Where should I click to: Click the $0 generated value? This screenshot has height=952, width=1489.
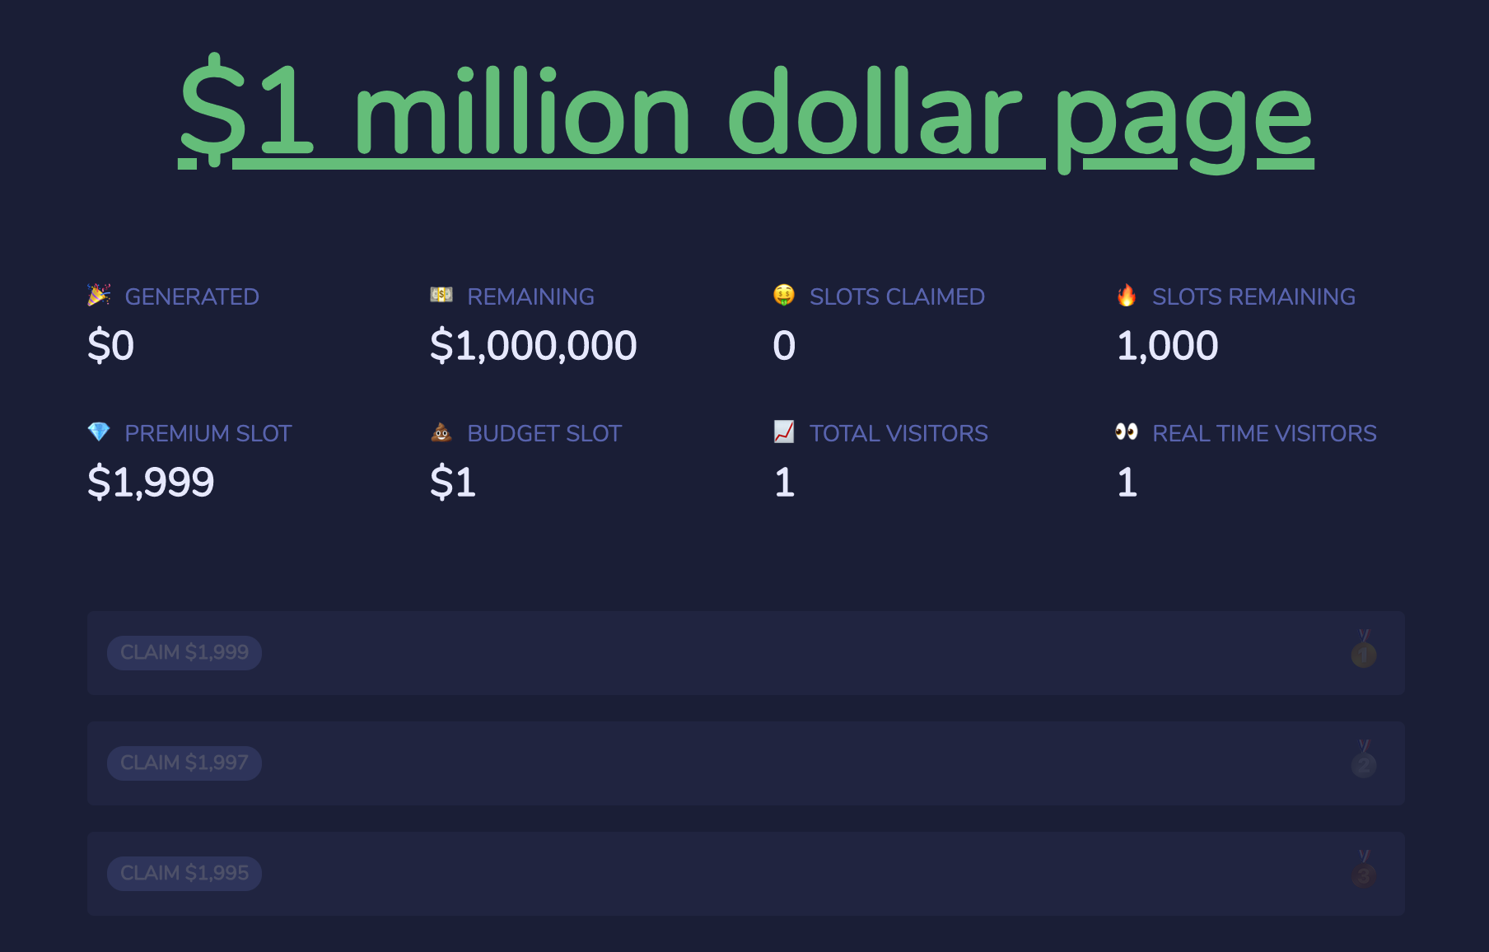[x=111, y=345]
